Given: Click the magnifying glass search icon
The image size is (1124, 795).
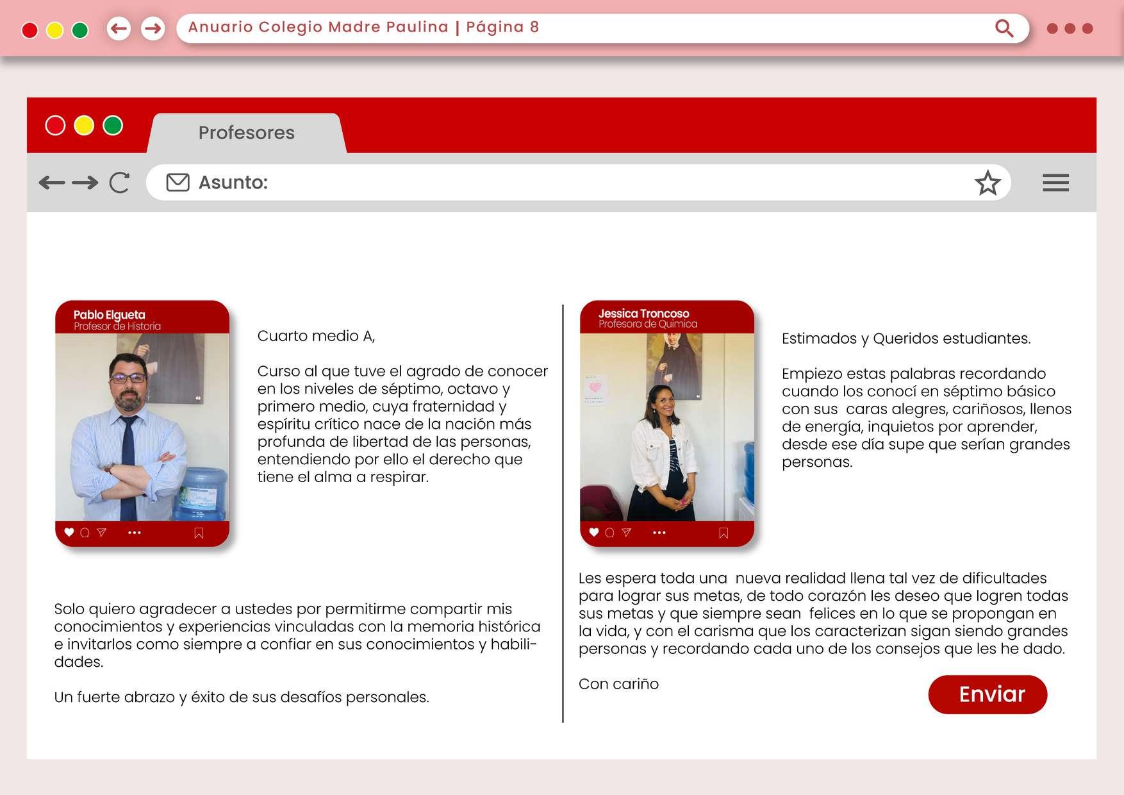Looking at the screenshot, I should tap(1004, 28).
